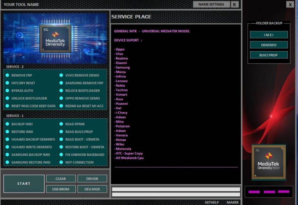Open the BUILT.PROP backup folder

point(269,55)
